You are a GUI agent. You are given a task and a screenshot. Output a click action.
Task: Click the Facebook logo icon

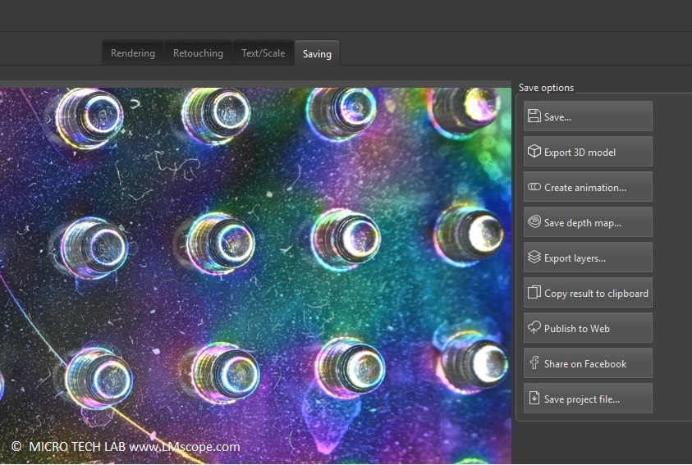tap(534, 363)
